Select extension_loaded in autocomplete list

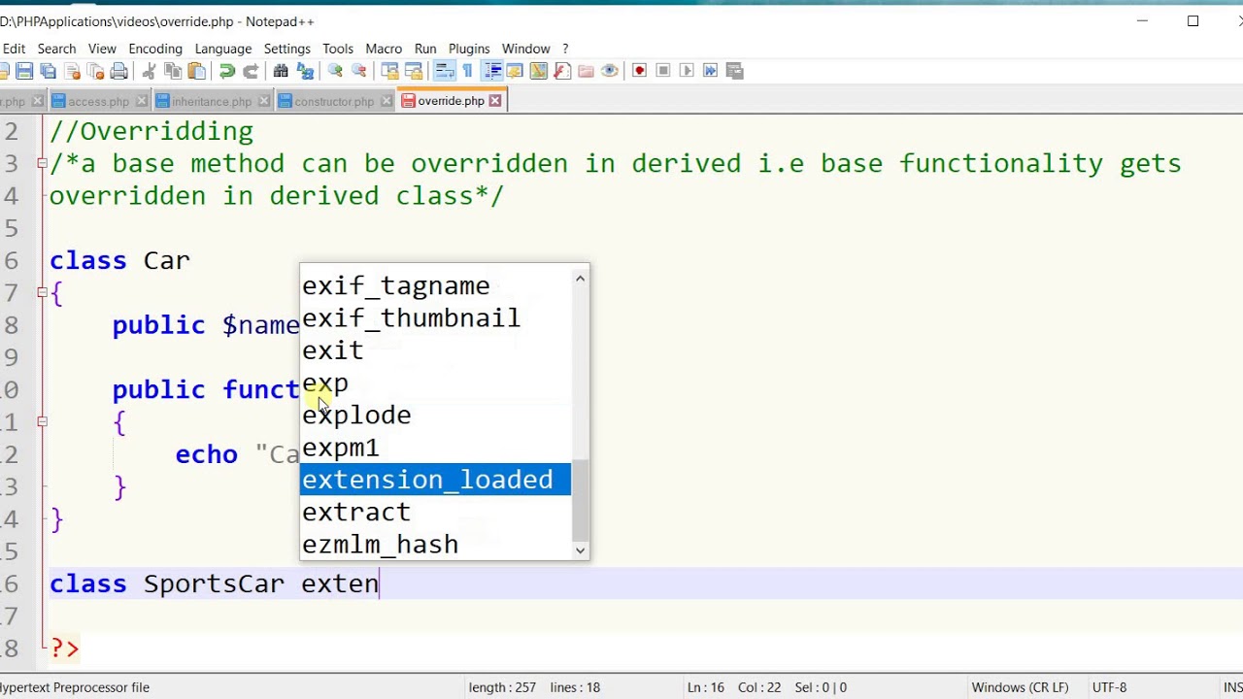coord(435,480)
